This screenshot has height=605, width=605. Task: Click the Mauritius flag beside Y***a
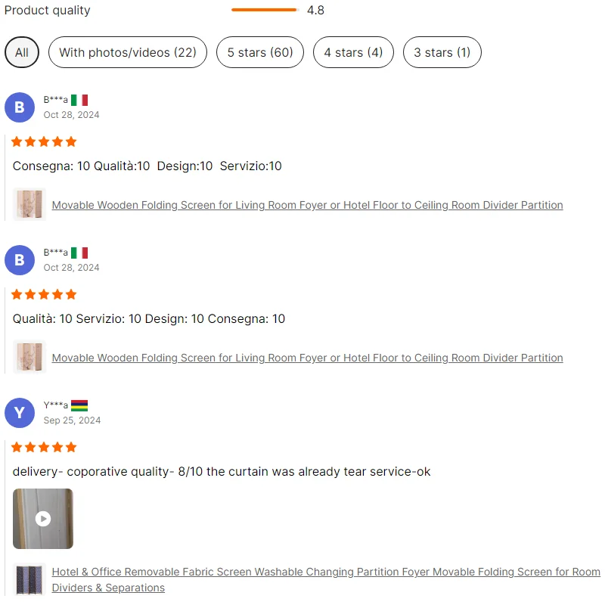tap(79, 406)
